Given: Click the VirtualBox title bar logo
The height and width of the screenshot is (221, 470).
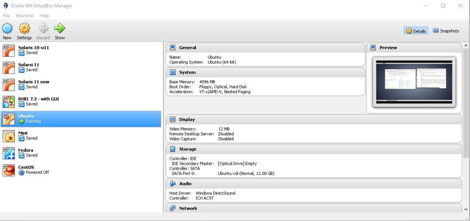Looking at the screenshot, I should [x=6, y=6].
